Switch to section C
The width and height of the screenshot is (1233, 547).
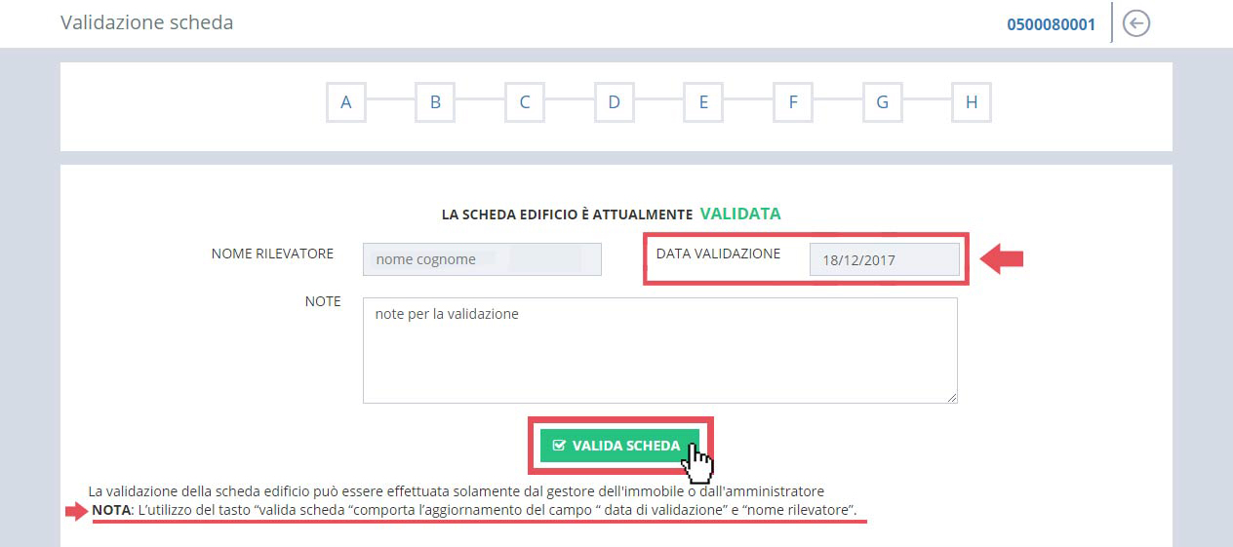pyautogui.click(x=525, y=102)
